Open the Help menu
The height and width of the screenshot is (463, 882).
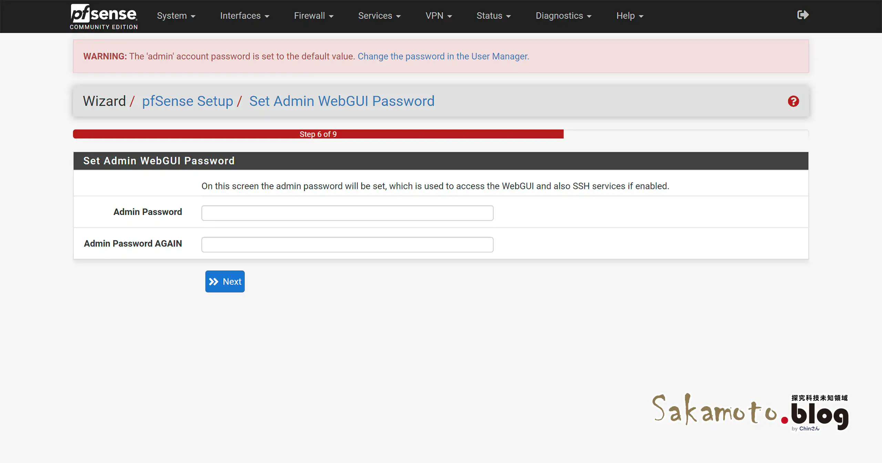tap(629, 16)
